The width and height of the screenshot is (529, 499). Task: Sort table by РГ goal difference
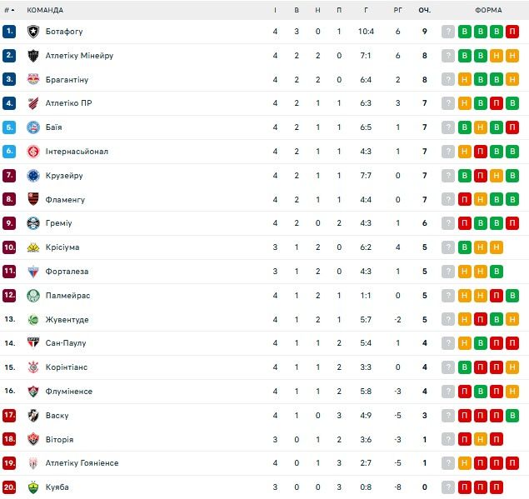click(397, 10)
